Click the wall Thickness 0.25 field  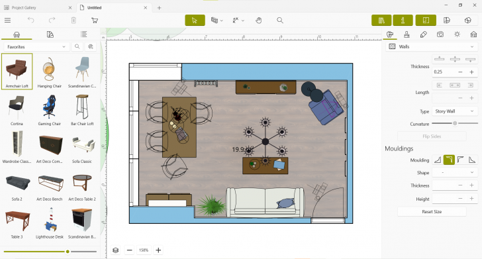(x=444, y=72)
